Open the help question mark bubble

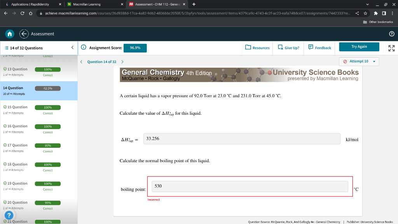point(9,215)
